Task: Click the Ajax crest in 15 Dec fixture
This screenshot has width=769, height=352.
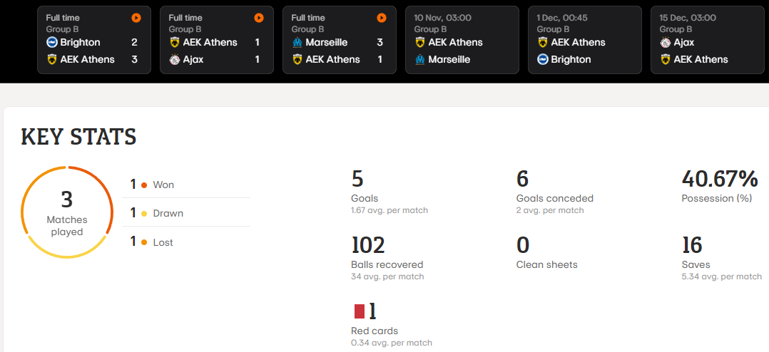Action: (x=665, y=43)
